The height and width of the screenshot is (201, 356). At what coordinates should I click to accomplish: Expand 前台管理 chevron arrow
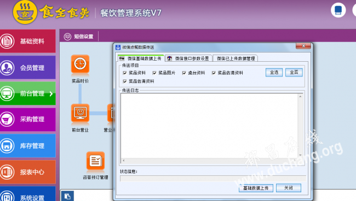[x=51, y=93]
